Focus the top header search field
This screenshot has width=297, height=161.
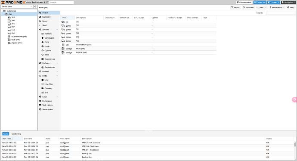[62, 3]
